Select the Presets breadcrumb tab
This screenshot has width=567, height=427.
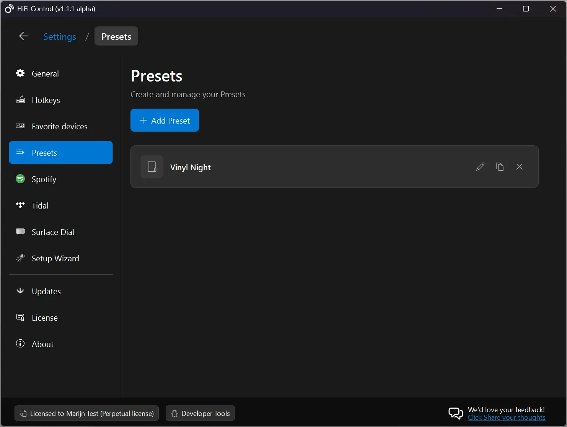coord(116,36)
